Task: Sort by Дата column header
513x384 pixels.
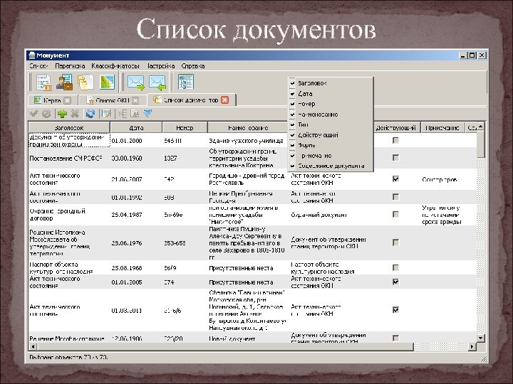Action: 136,128
